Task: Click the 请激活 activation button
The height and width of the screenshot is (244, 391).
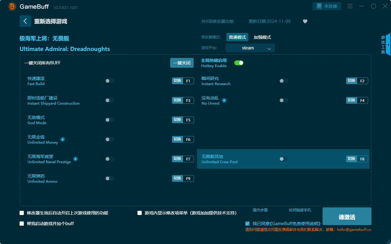Action: [x=347, y=216]
